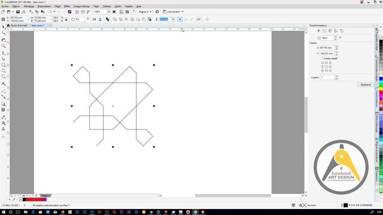Screen dimensions: 383x215
Task: Select the Ellipse tool
Action: [x=4, y=70]
